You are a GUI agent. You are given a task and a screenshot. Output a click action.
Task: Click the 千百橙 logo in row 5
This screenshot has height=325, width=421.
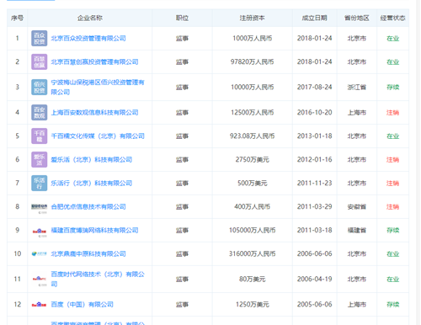click(40, 136)
